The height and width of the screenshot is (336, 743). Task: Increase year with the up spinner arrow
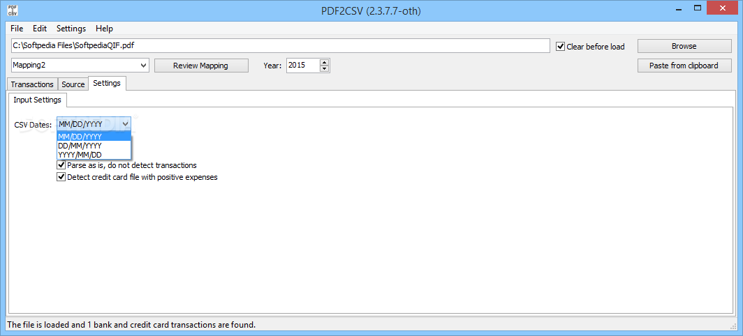(324, 62)
